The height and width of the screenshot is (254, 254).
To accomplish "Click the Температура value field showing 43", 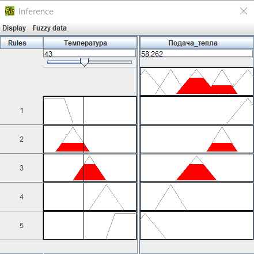I will 90,54.
